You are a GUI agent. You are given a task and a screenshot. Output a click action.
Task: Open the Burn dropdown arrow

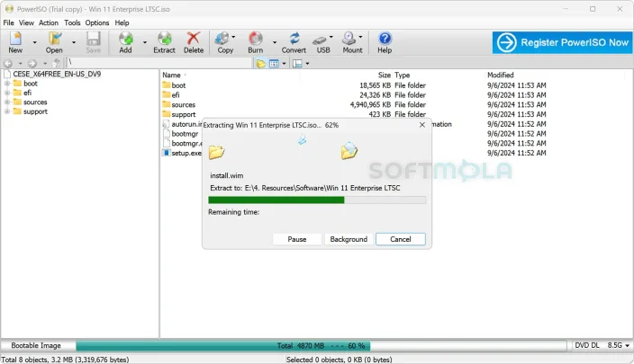click(x=275, y=42)
